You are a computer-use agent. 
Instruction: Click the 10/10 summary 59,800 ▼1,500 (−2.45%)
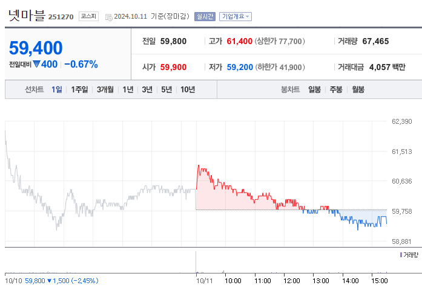tap(62, 281)
